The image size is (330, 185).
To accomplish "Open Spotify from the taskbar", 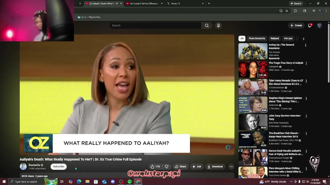I will point(130,182).
